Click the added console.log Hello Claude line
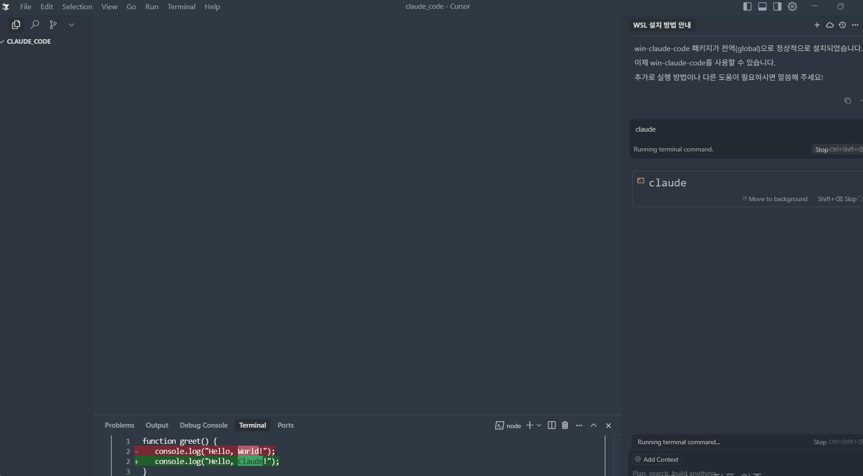The image size is (863, 476). pyautogui.click(x=207, y=461)
